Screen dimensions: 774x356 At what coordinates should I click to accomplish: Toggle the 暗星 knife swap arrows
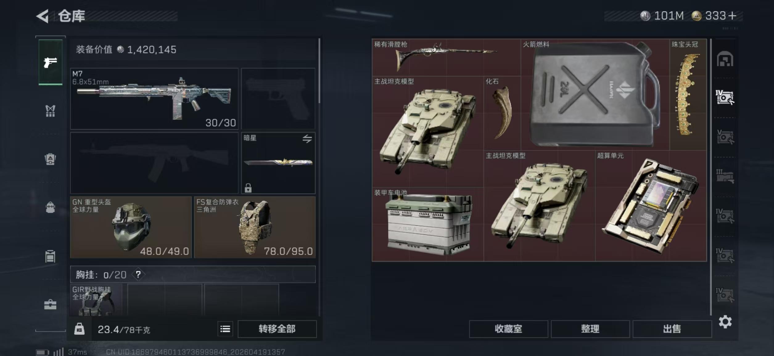click(307, 139)
